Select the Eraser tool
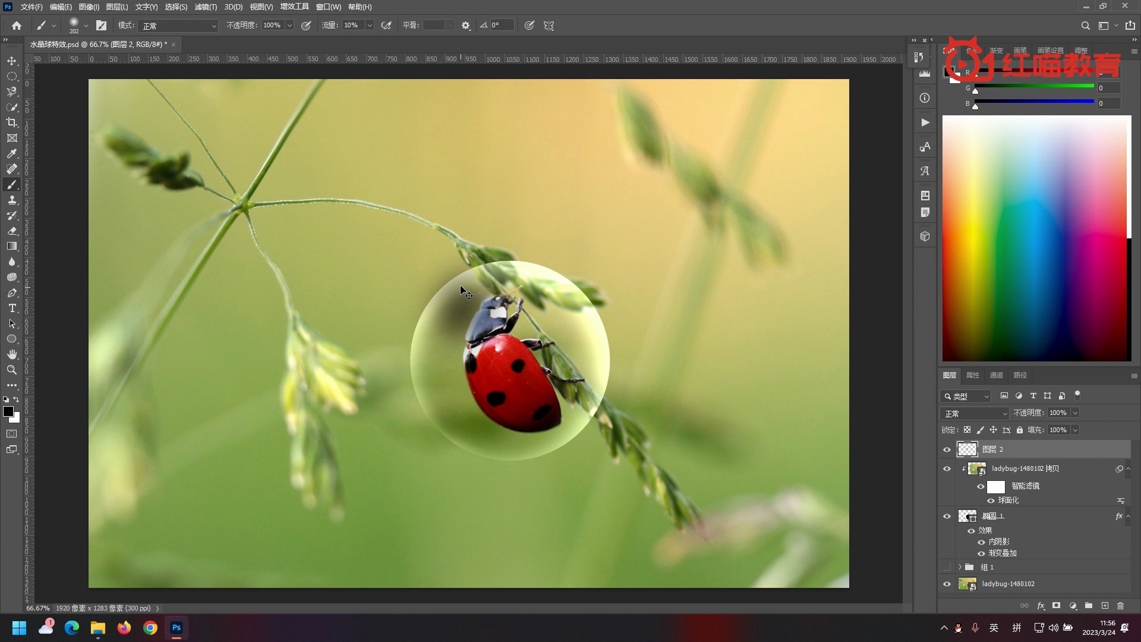 pos(12,231)
